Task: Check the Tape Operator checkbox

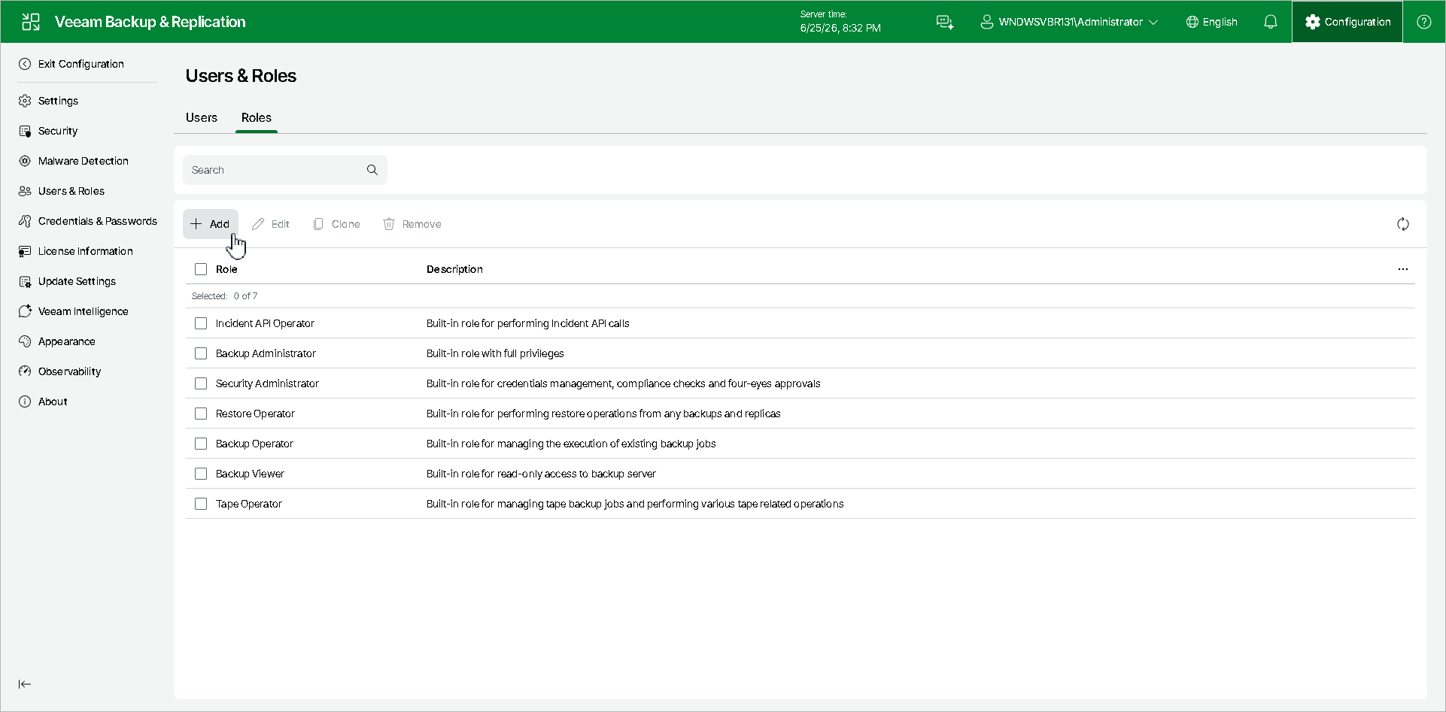Action: click(201, 504)
